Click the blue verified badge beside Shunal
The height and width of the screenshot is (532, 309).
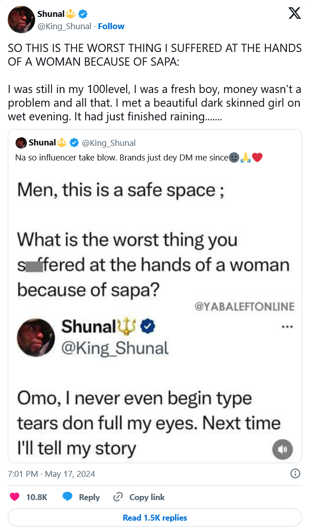(x=83, y=14)
